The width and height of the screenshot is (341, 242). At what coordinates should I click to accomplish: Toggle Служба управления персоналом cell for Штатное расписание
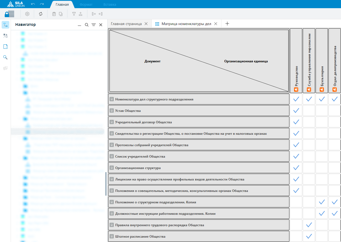click(309, 237)
